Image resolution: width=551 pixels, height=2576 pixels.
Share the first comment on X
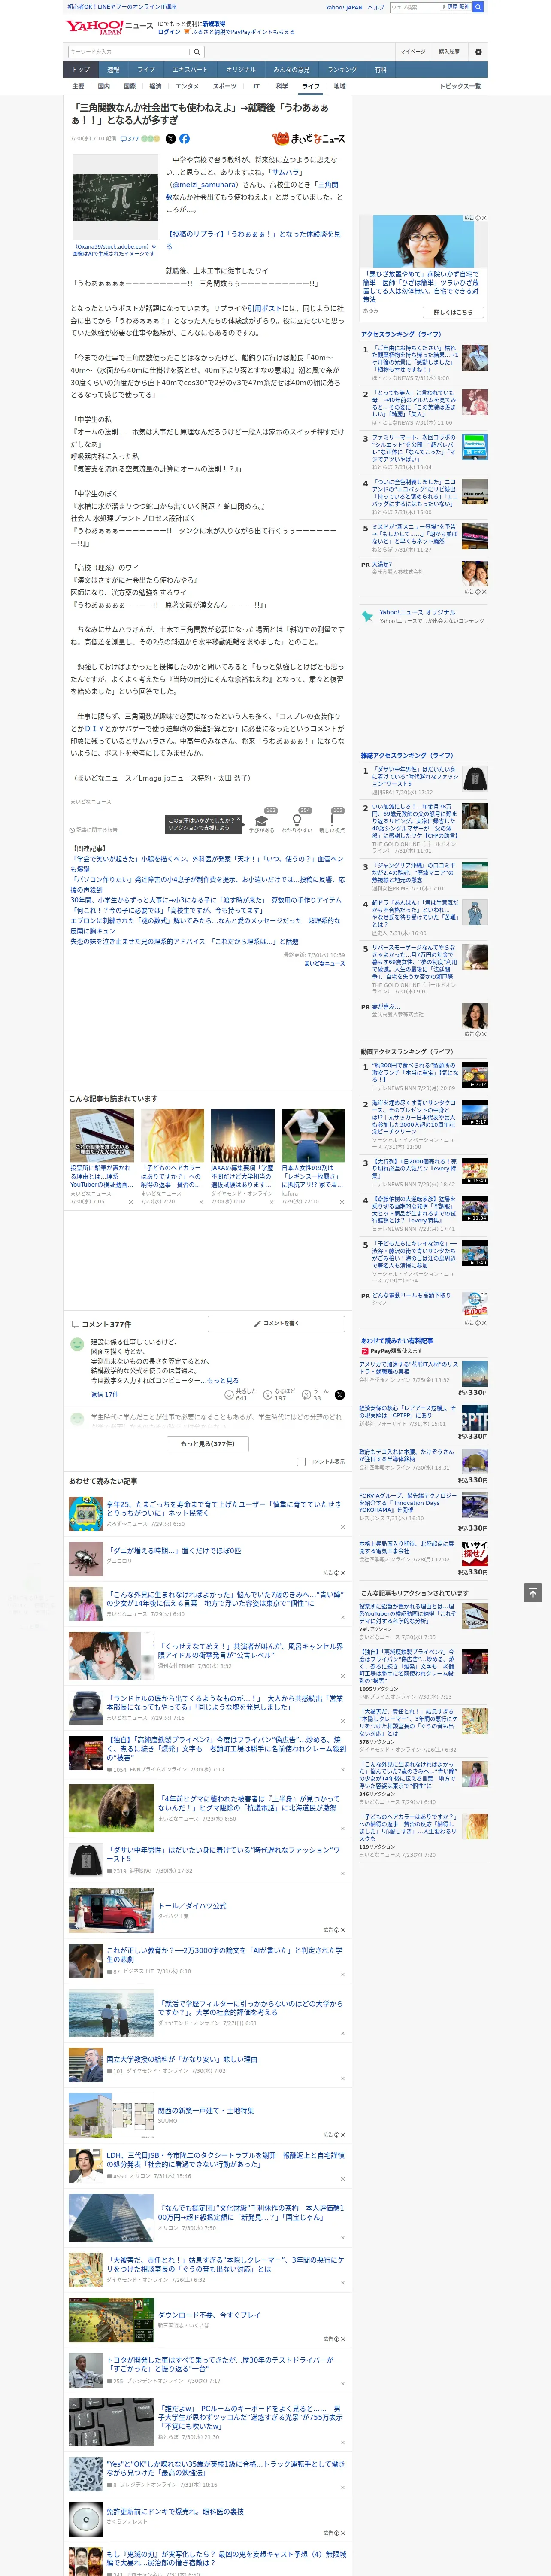click(340, 1395)
